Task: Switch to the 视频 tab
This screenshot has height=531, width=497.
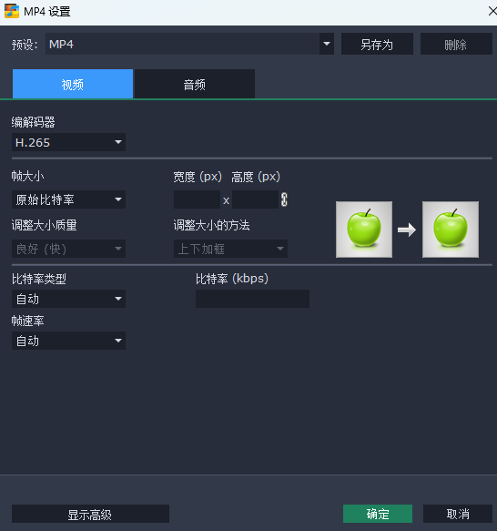Action: 73,84
